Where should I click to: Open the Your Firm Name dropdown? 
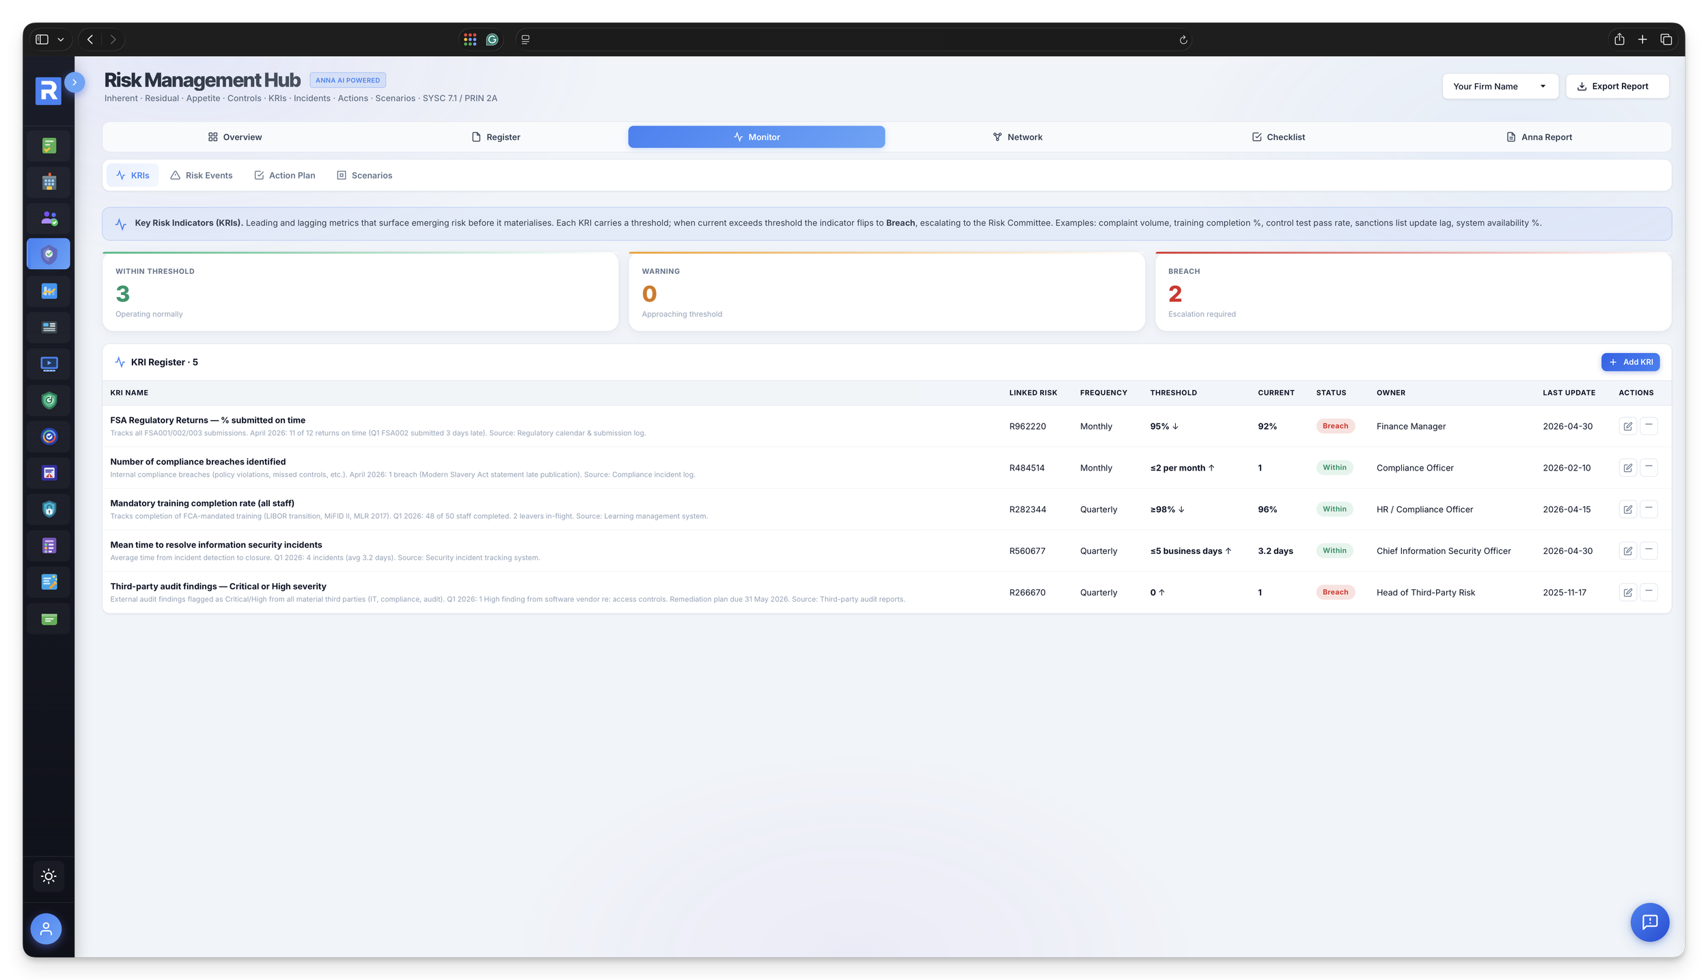[x=1500, y=86]
